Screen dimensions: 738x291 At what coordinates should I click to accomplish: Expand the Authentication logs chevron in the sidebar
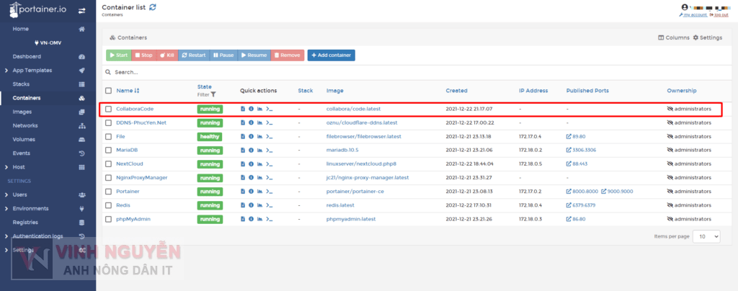[x=6, y=236]
